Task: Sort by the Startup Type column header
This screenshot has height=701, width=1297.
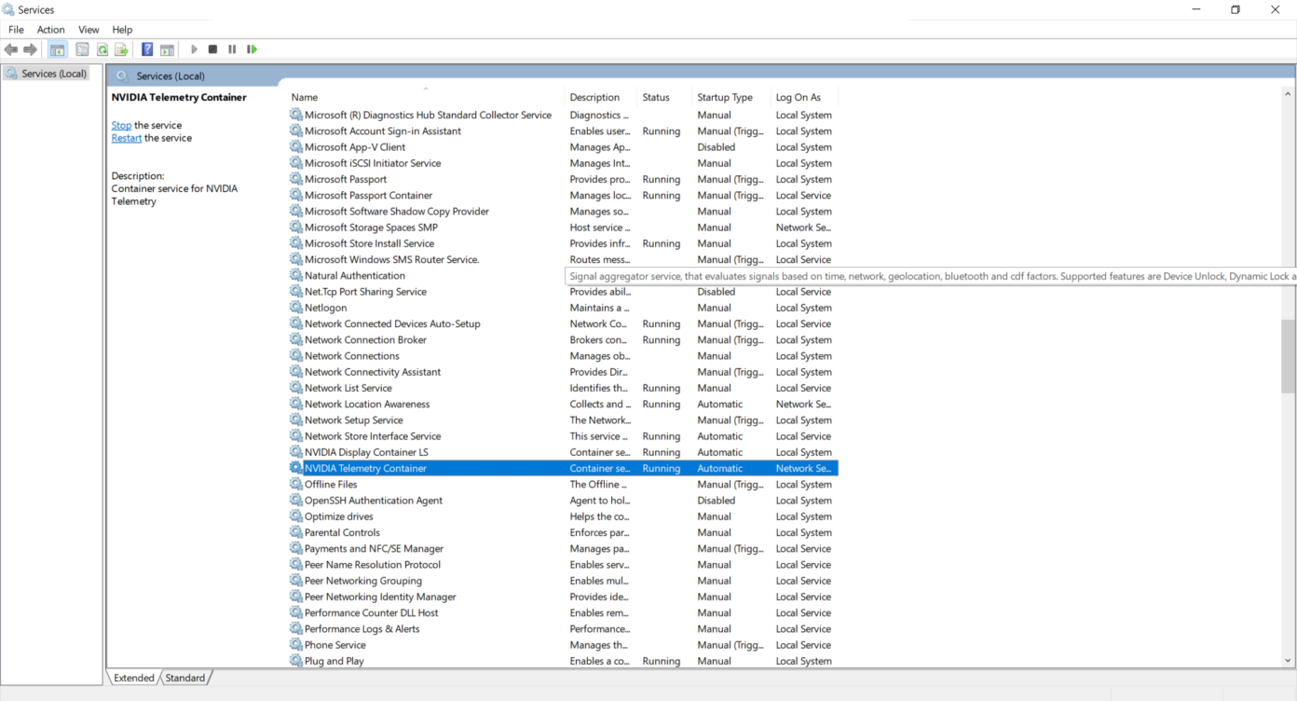Action: [731, 97]
